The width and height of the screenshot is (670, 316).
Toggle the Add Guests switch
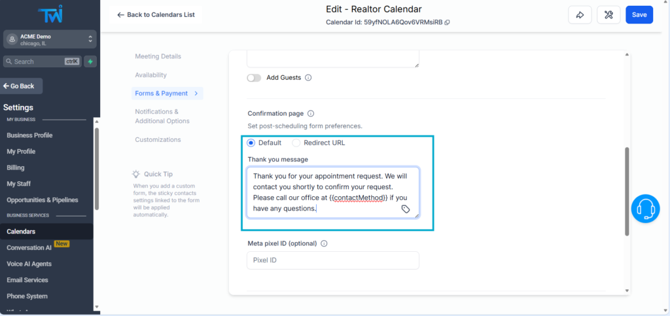pos(254,78)
